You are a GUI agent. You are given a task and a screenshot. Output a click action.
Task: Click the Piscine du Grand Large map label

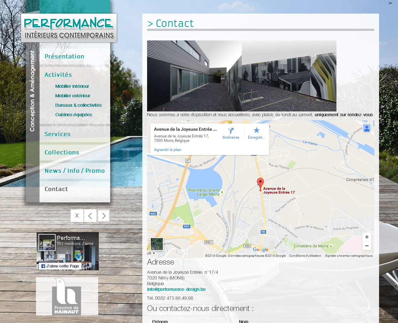pos(204,192)
